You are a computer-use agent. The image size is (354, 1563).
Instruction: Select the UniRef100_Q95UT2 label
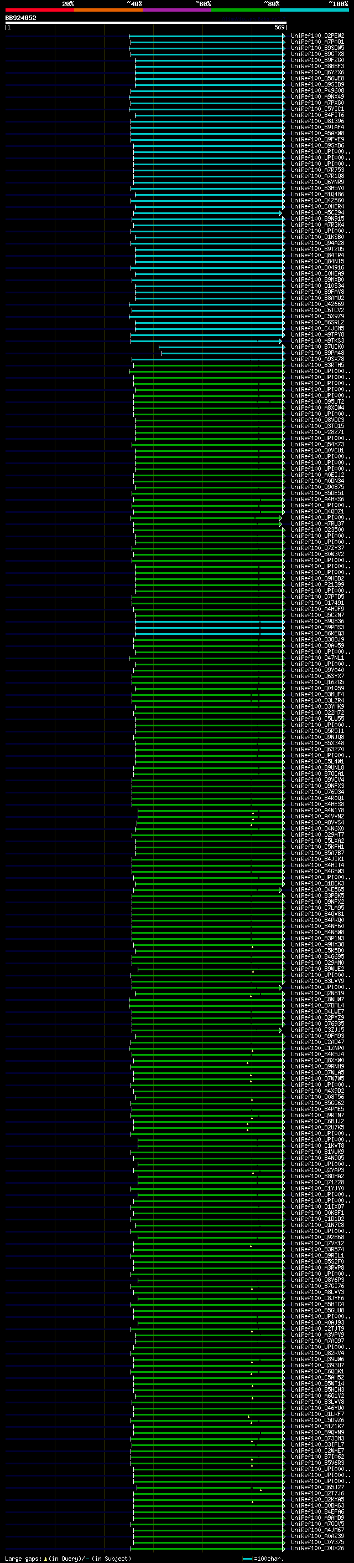coord(317,401)
